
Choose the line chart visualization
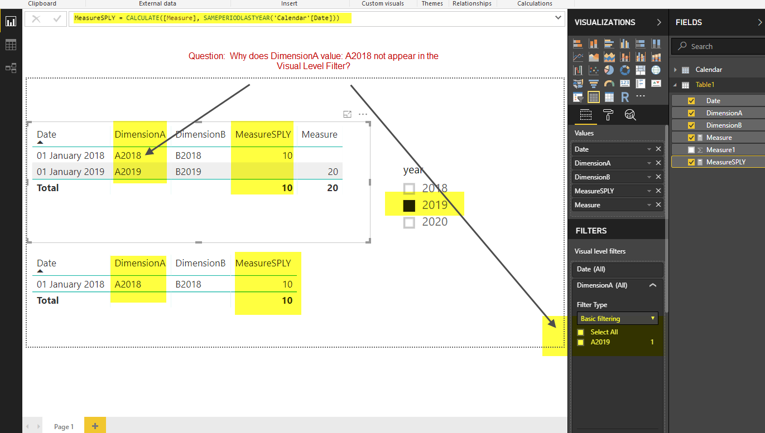(x=578, y=57)
